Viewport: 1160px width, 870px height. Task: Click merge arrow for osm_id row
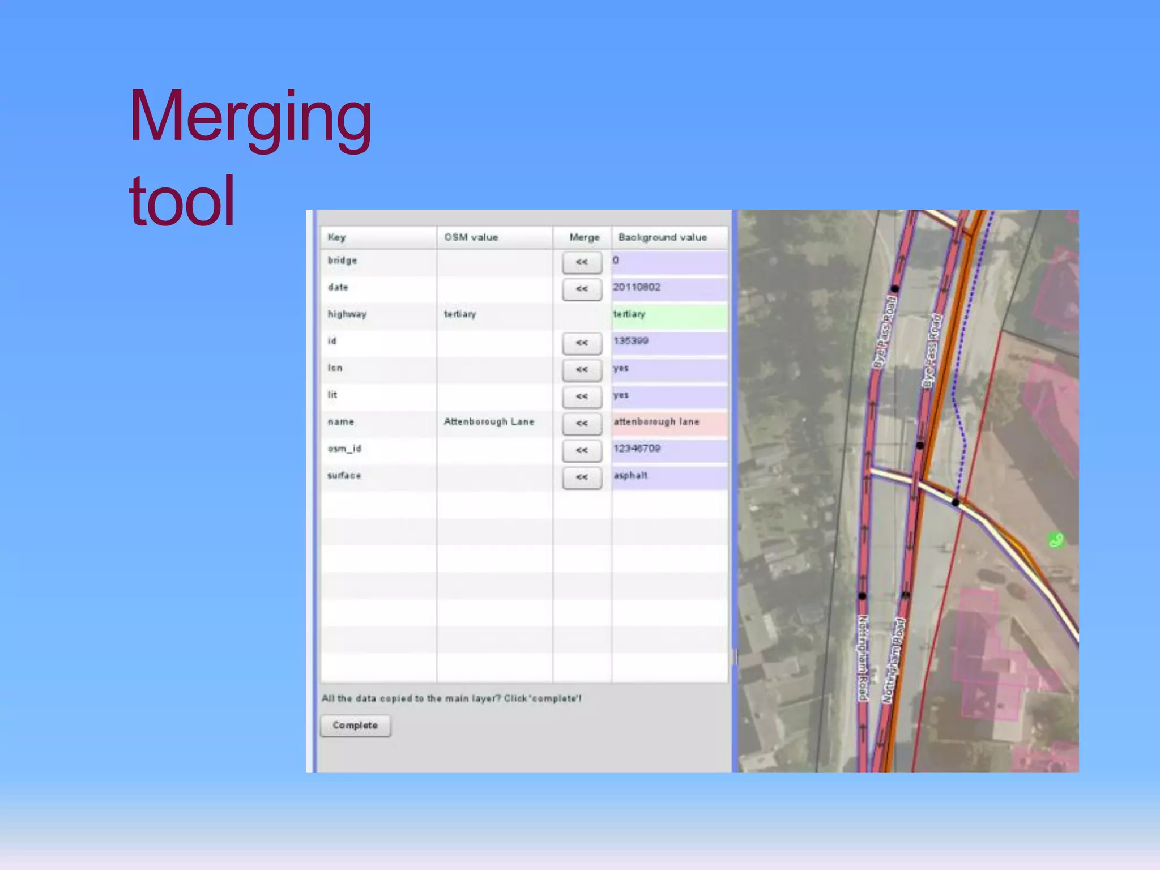coord(582,450)
